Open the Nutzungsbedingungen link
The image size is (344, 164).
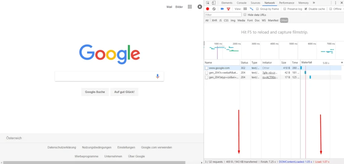[97, 147]
